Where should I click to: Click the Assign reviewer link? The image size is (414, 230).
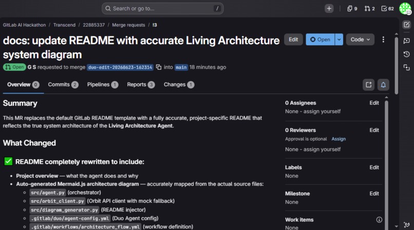[x=338, y=139]
